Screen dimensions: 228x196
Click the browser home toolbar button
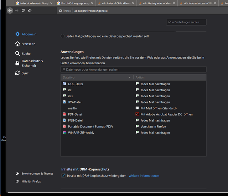tap(30, 11)
